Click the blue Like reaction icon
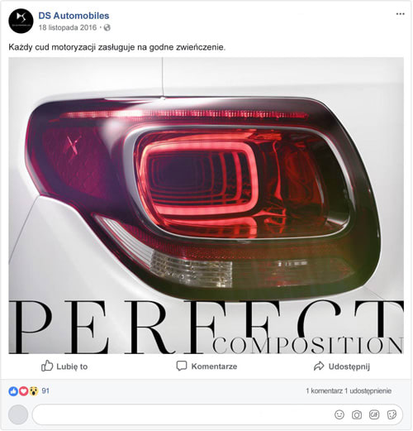 tap(13, 391)
